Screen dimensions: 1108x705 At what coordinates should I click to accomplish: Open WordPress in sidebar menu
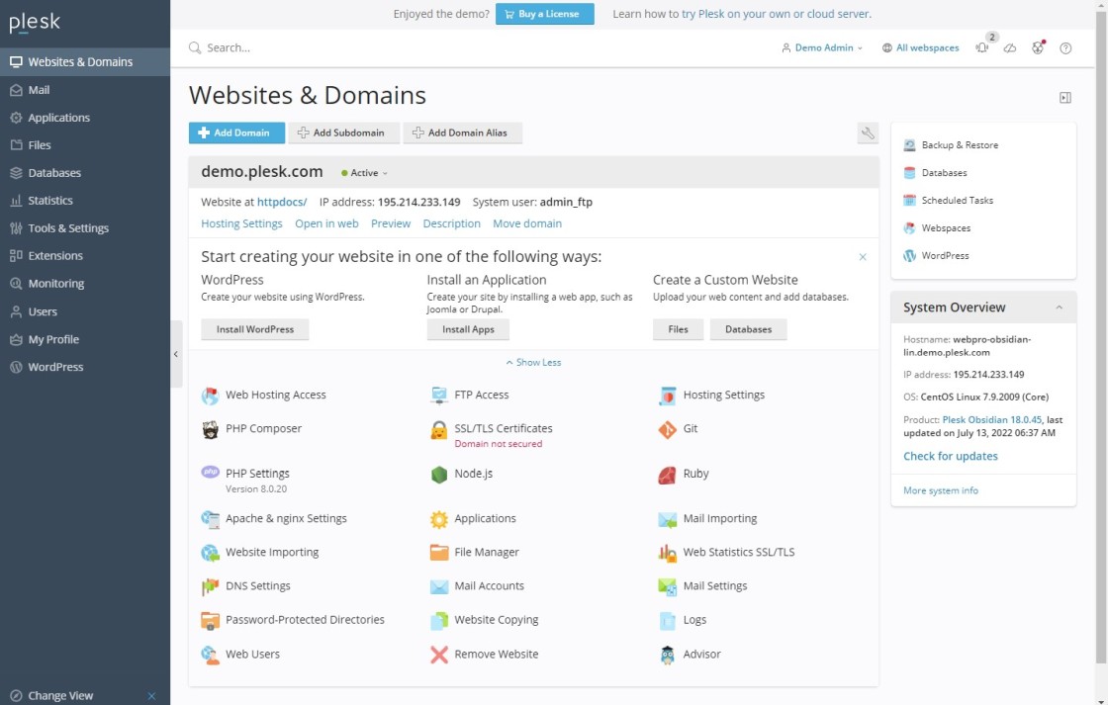(x=85, y=367)
